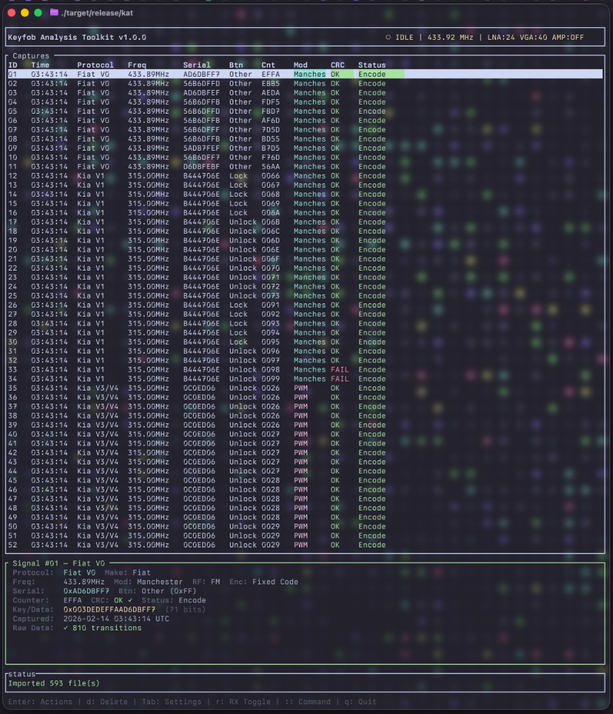Select capture row 01 Fiat V0
Screen dimensions: 613x714
[305, 74]
